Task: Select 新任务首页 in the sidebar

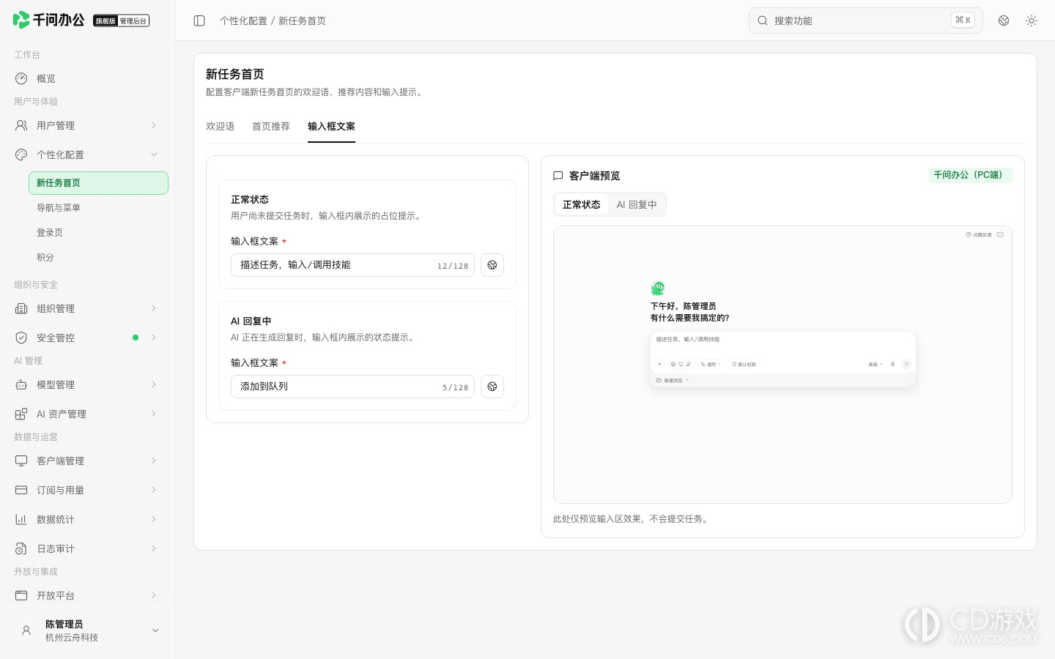Action: point(98,183)
